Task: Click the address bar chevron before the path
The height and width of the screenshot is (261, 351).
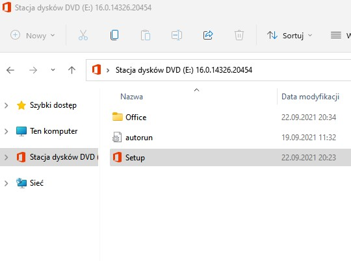Action: pyautogui.click(x=108, y=70)
